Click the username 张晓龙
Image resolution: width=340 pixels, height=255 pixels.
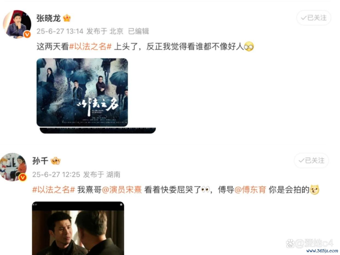coord(48,18)
